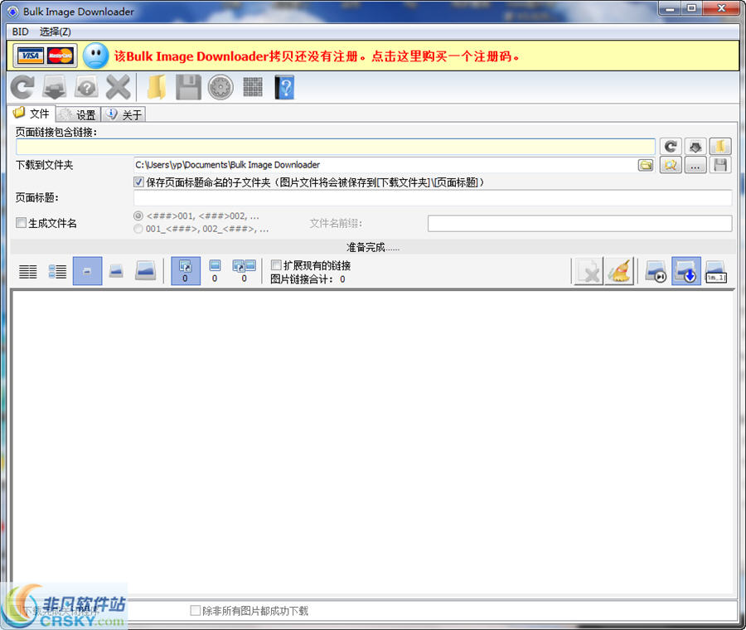Click the Save icon in the main toolbar
This screenshot has width=746, height=630.
point(187,87)
